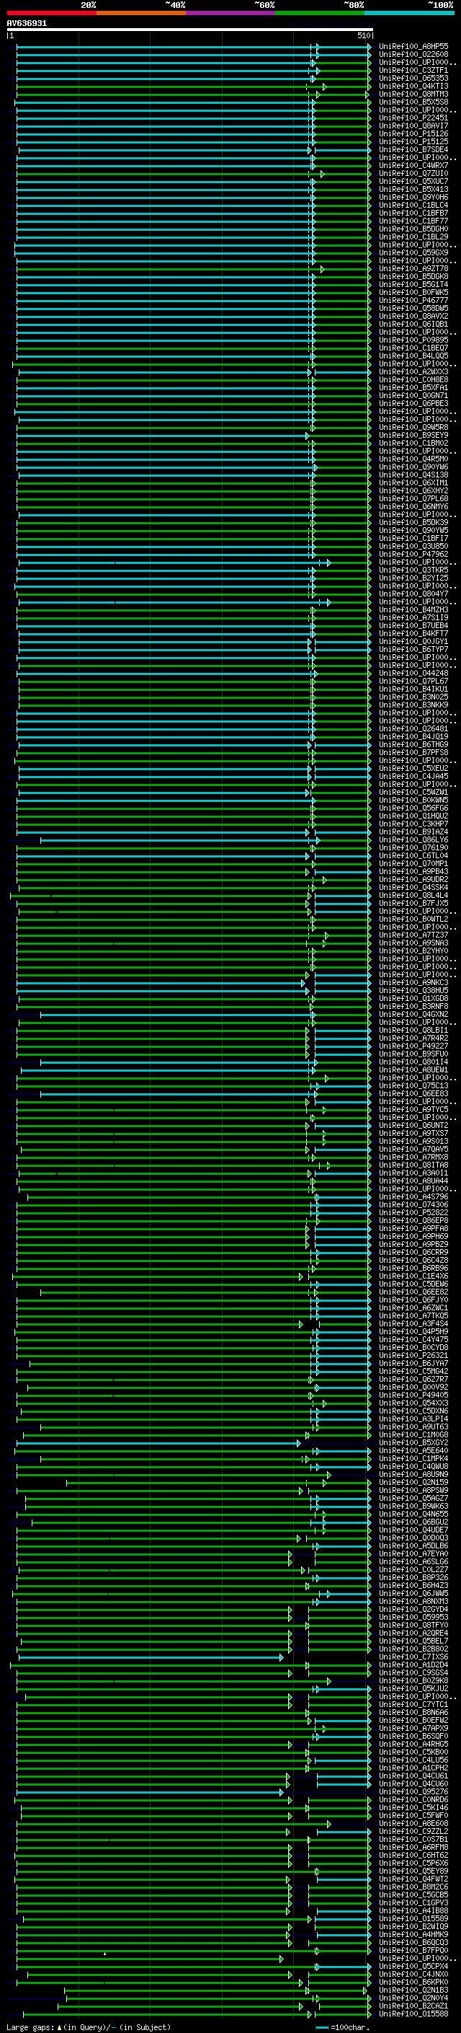Image resolution: width=461 pixels, height=2033 pixels.
Task: Select hit label UniRef100_B7SDE4
Action: [x=413, y=150]
